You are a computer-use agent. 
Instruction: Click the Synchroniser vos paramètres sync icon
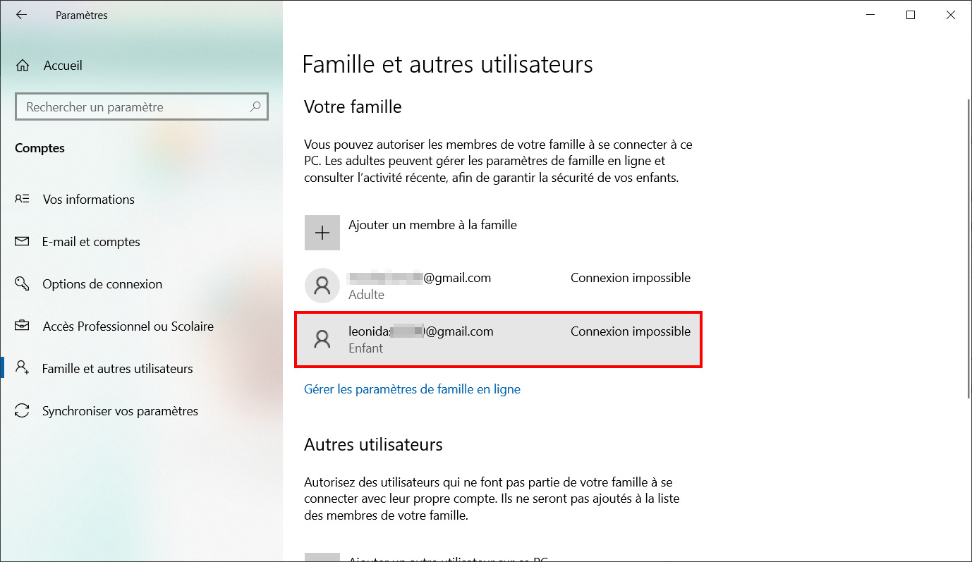(23, 411)
